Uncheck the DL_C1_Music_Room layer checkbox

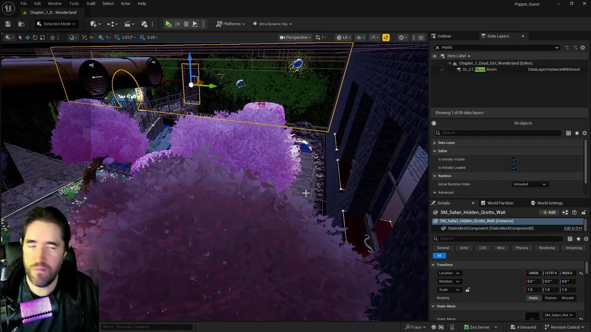(442, 70)
